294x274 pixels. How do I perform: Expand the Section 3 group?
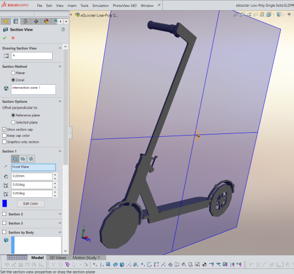(x=60, y=223)
